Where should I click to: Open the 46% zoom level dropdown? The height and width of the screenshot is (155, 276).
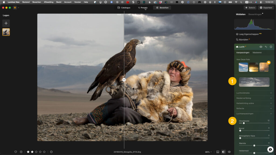tap(208, 152)
